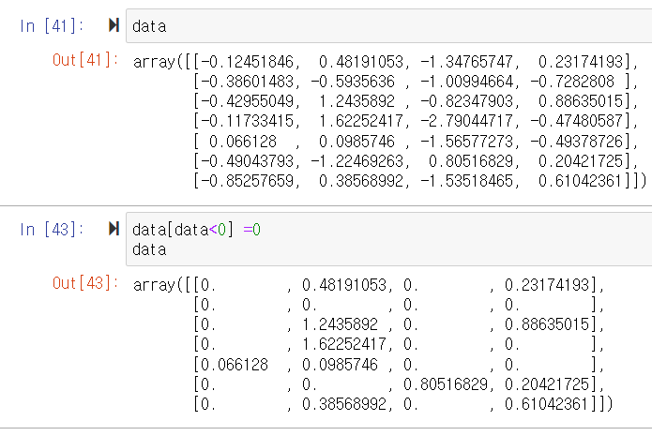The height and width of the screenshot is (436, 652).
Task: Run cell In [43] with its run icon
Action: pos(114,229)
